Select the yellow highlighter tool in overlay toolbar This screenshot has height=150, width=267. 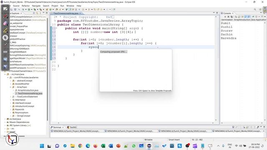(5, 30)
